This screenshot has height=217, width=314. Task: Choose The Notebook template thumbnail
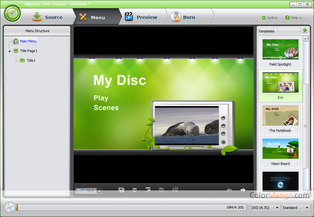tap(280, 115)
